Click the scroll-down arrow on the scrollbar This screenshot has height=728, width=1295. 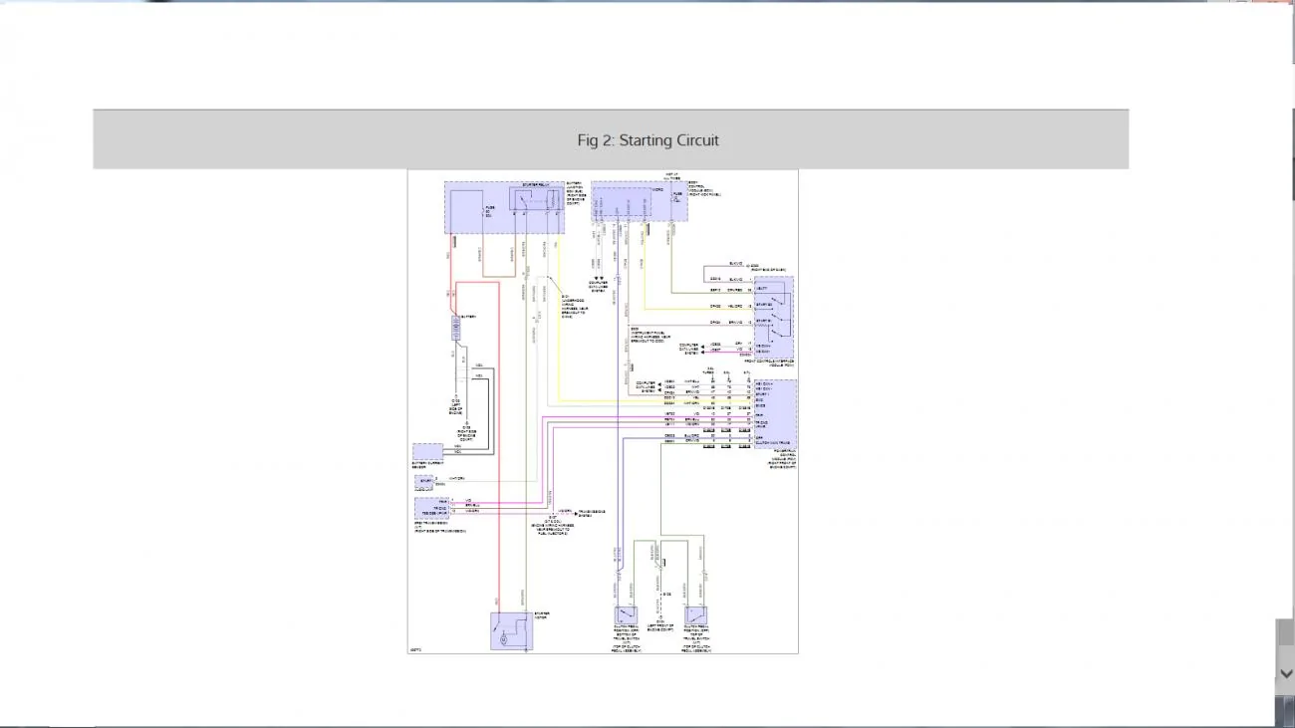pos(1285,674)
